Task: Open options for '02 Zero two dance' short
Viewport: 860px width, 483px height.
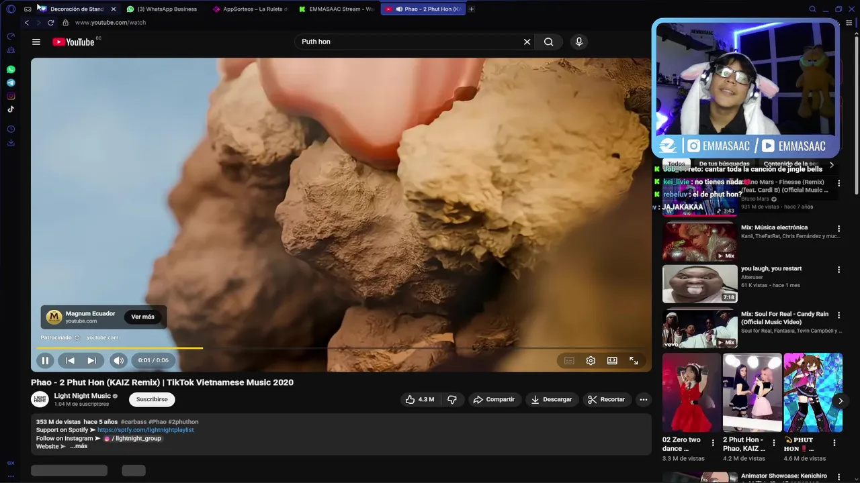Action: click(713, 443)
